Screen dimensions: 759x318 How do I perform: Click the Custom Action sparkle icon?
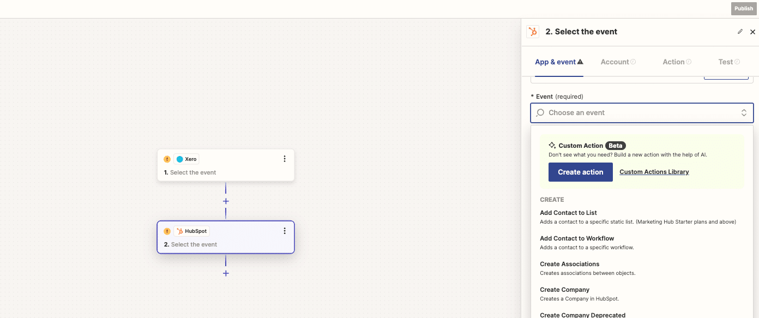(552, 146)
